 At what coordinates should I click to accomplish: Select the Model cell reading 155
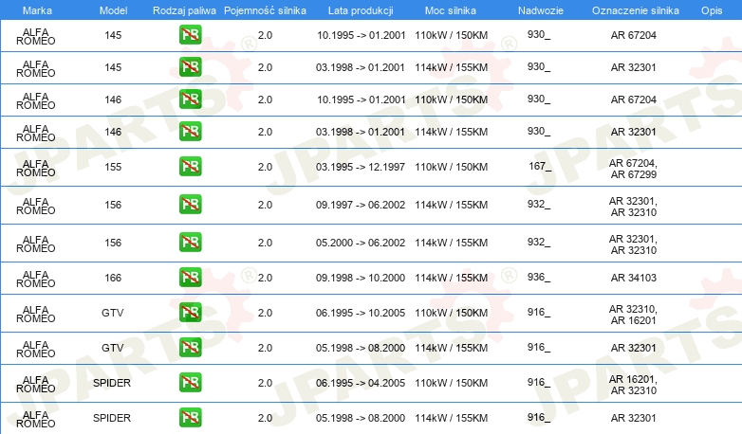pyautogui.click(x=113, y=167)
